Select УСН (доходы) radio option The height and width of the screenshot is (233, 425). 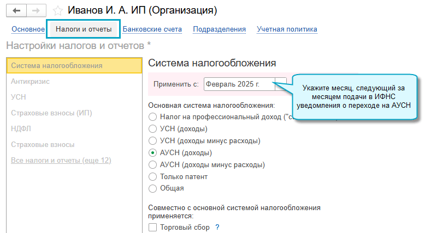153,129
